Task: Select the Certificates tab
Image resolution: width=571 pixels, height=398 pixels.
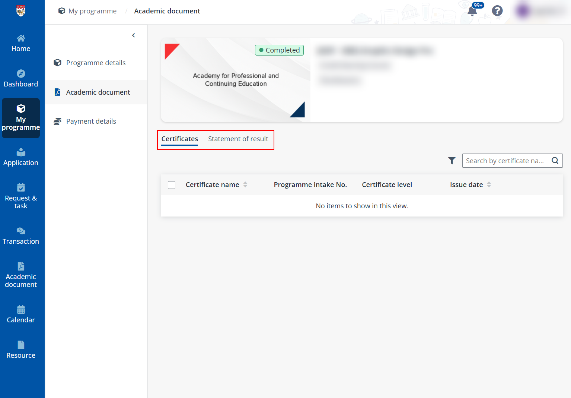Action: (179, 139)
